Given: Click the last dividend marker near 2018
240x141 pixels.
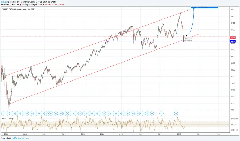Looking at the screenshot, I should click(x=176, y=113).
